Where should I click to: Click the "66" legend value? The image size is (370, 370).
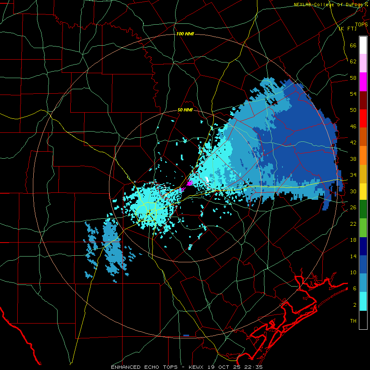click(x=353, y=45)
